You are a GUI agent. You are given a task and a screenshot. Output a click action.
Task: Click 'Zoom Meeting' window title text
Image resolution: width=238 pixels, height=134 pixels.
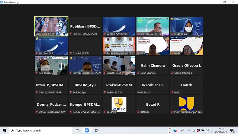[x=11, y=2]
